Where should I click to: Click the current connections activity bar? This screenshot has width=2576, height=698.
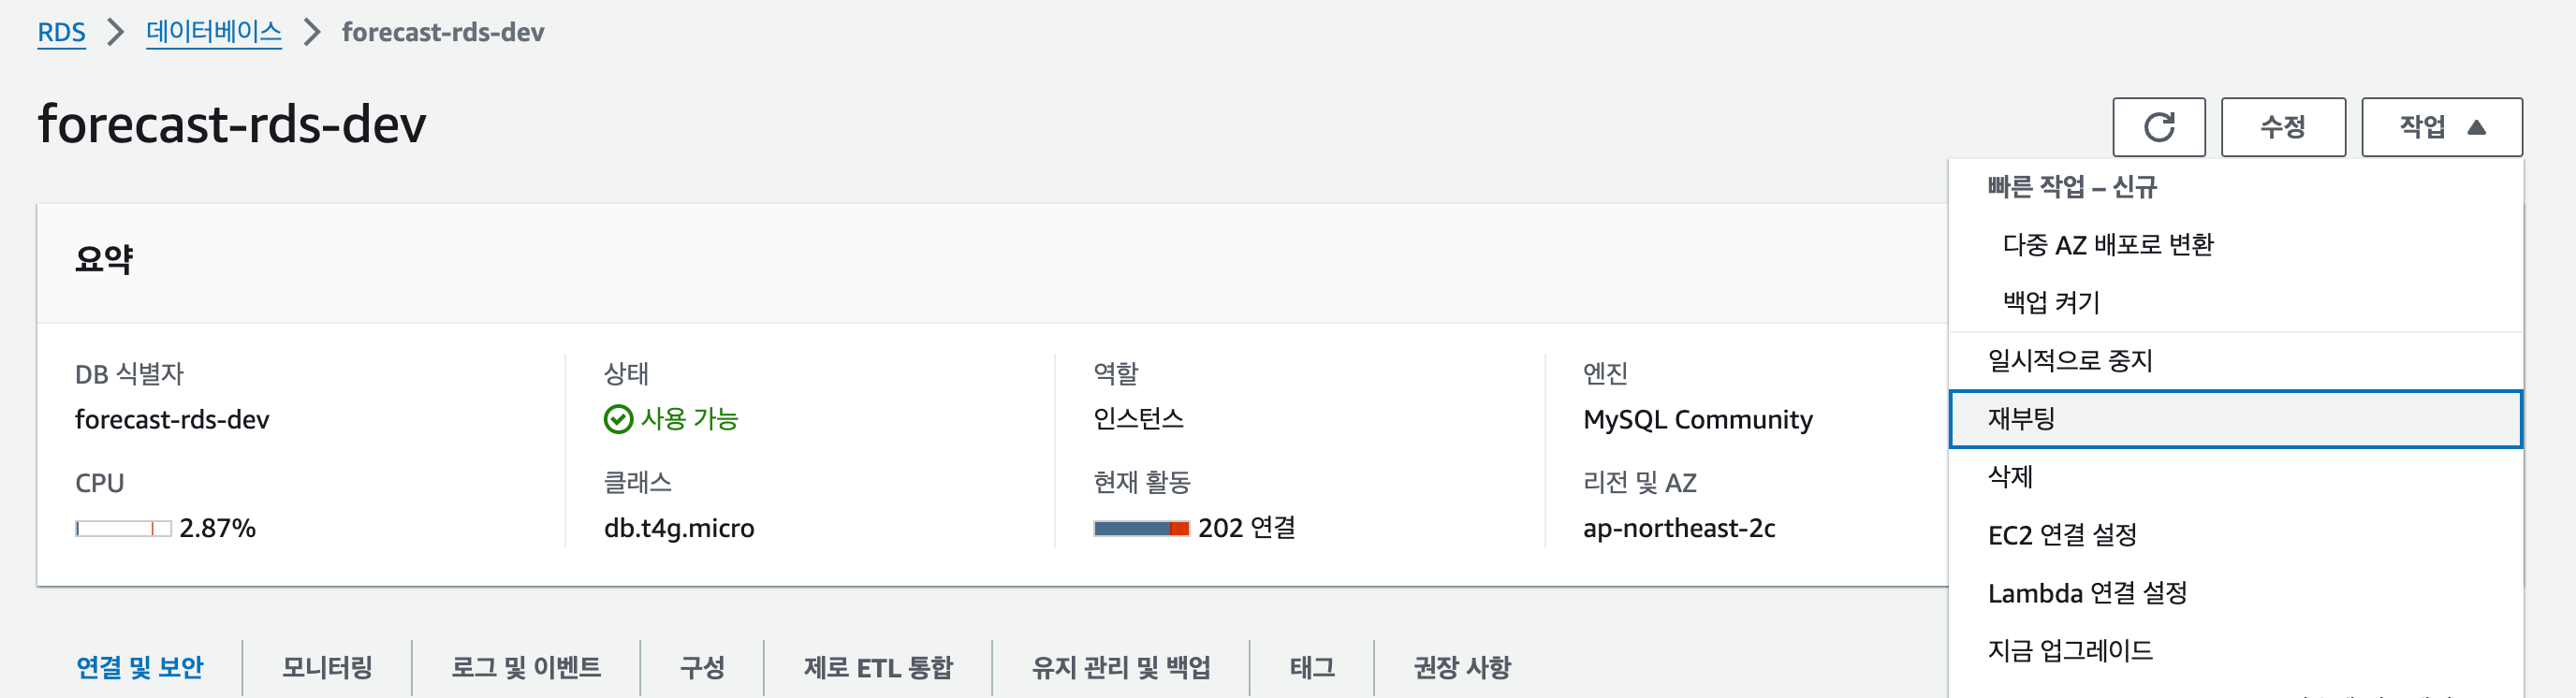(1141, 529)
